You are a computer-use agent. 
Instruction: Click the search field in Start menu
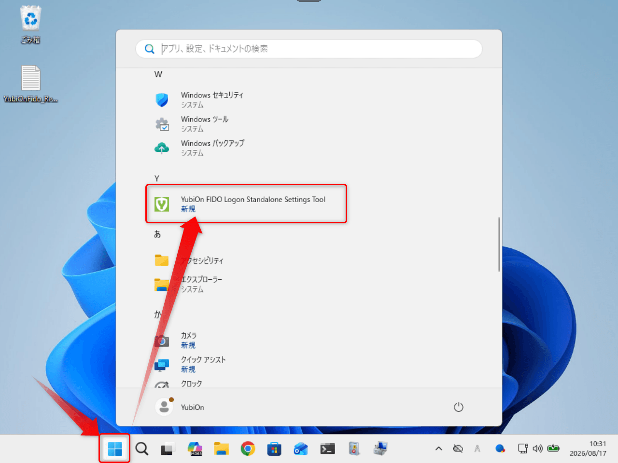[x=309, y=49]
